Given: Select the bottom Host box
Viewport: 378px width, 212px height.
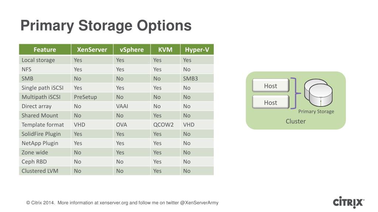Looking at the screenshot, I should click(x=271, y=102).
